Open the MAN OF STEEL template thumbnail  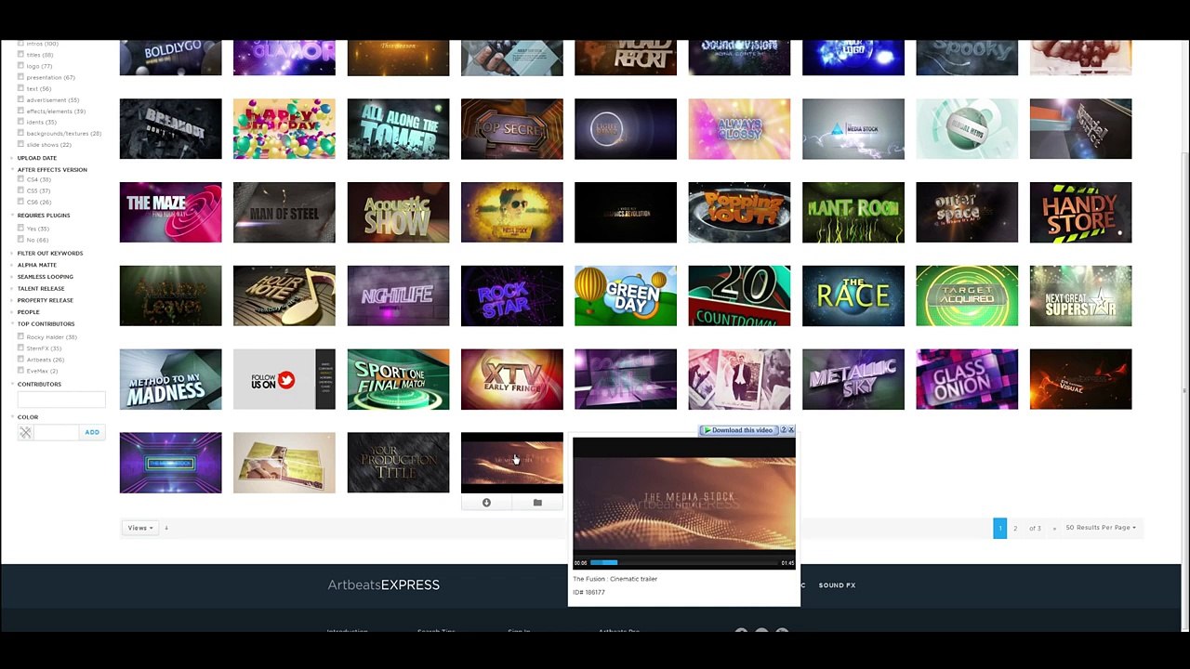(284, 213)
